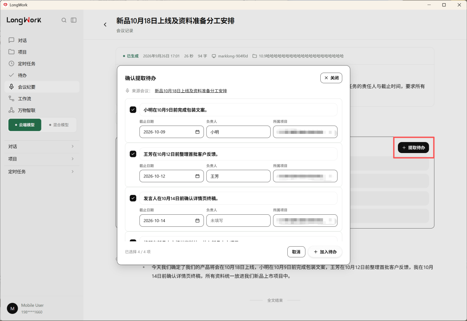Image resolution: width=467 pixels, height=321 pixels.
Task: Uncheck the 发言人 详情页终稿 task checkbox
Action: point(133,198)
